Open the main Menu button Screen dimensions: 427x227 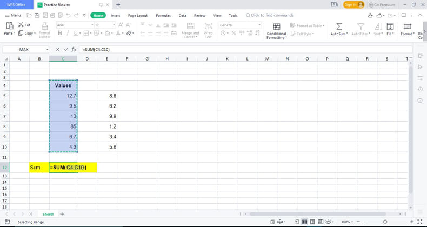tap(13, 15)
